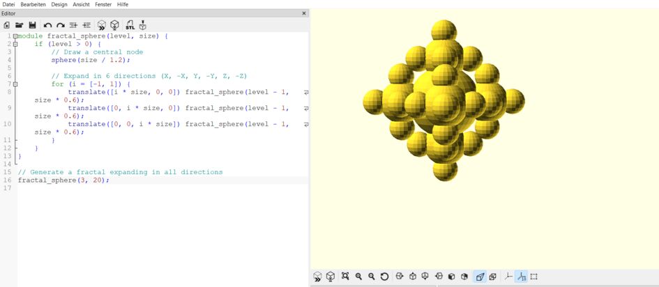Viewport: 659px width, 287px height.
Task: Unindent the selected code
Action: tap(73, 25)
